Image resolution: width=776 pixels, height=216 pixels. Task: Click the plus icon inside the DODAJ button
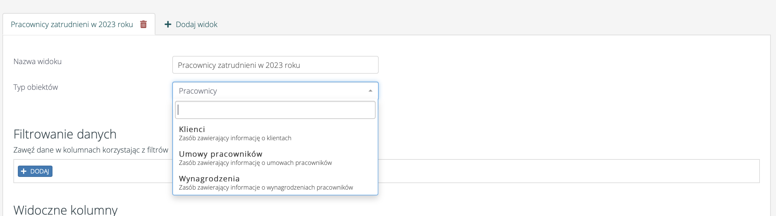click(x=24, y=171)
